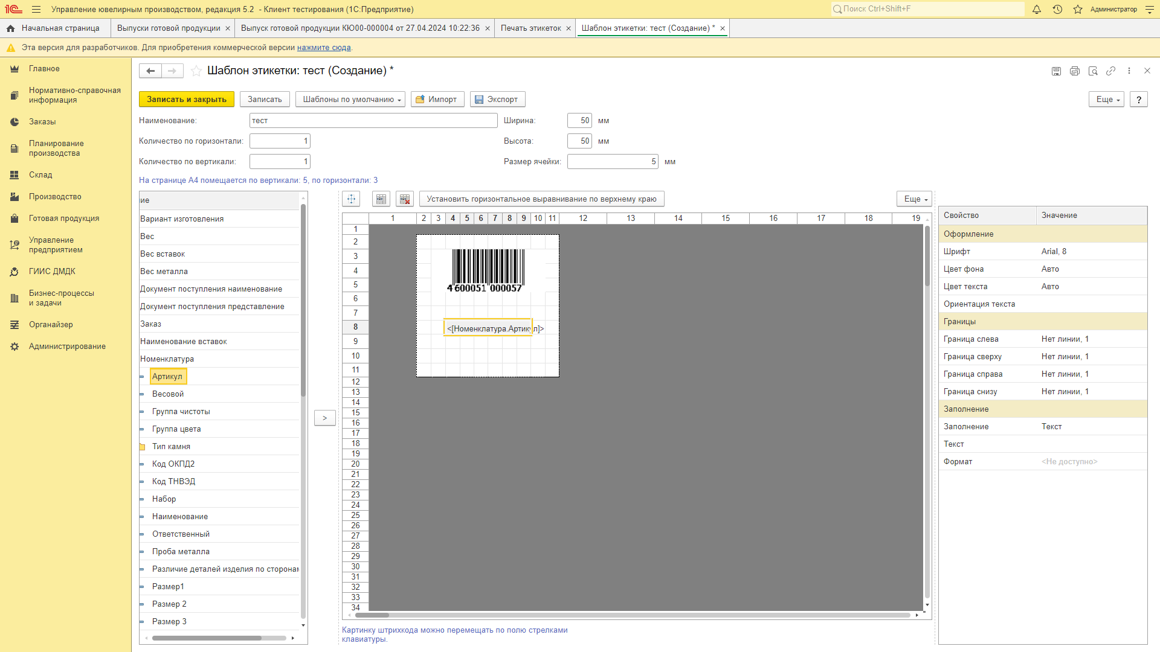Click the move/position icon in toolbar
Image resolution: width=1160 pixels, height=652 pixels.
(352, 199)
